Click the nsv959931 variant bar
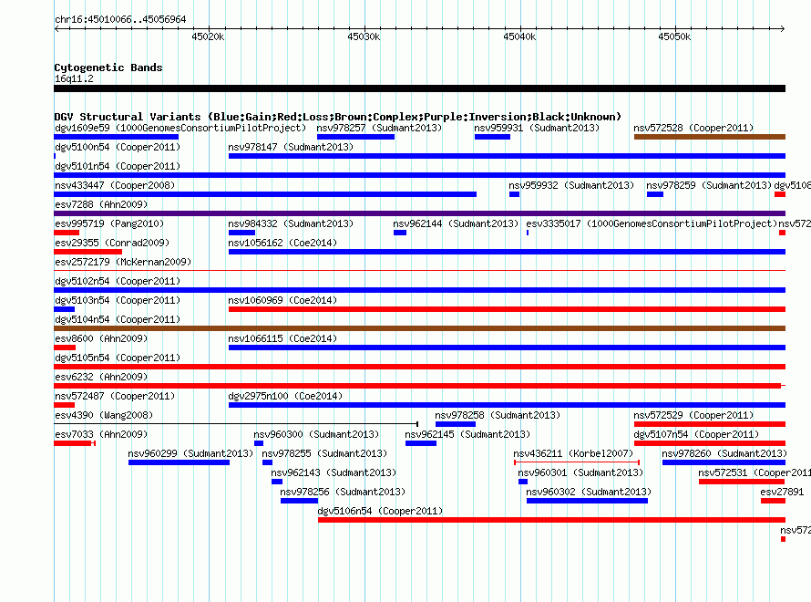The image size is (811, 602). pyautogui.click(x=492, y=137)
